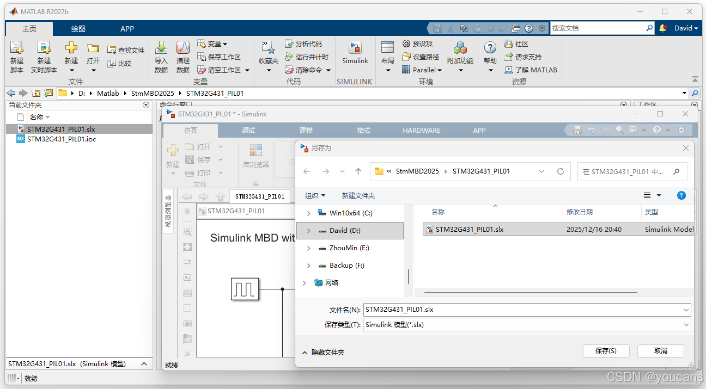The height and width of the screenshot is (389, 706).
Task: Launch Simulink from the MATLAB ribbon
Action: point(355,53)
